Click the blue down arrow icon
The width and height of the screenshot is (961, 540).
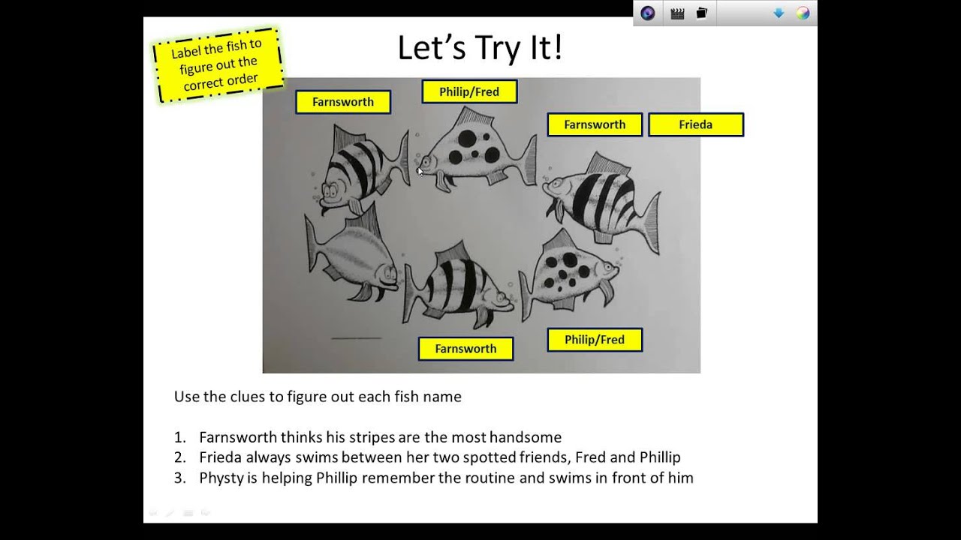pyautogui.click(x=779, y=13)
